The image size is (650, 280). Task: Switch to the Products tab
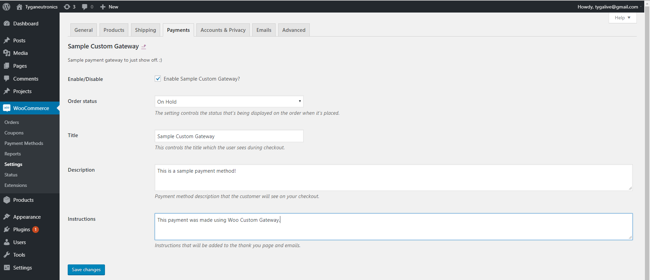114,30
